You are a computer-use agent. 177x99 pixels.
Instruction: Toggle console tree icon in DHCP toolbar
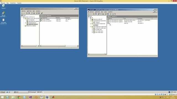pos(29,13)
